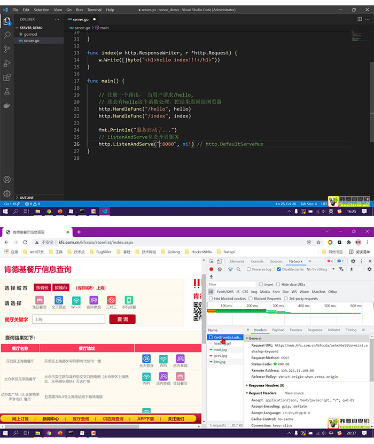Image resolution: width=374 pixels, height=444 pixels.
Task: Open the Extensions view in VS Code
Action: click(7, 77)
